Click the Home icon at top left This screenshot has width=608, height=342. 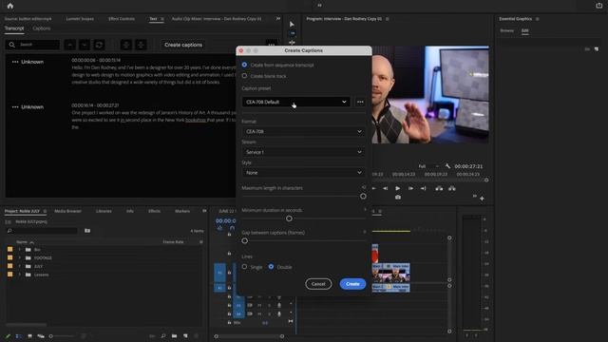click(x=10, y=6)
